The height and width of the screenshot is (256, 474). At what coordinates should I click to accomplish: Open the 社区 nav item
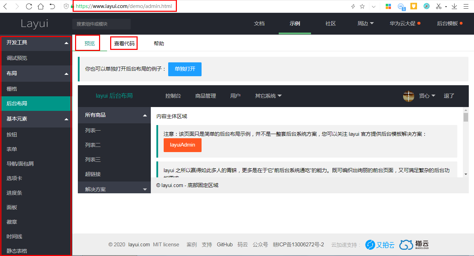(330, 24)
